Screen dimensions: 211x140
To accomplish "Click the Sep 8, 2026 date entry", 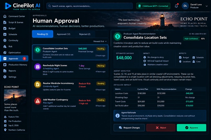I will (x=13, y=125).
